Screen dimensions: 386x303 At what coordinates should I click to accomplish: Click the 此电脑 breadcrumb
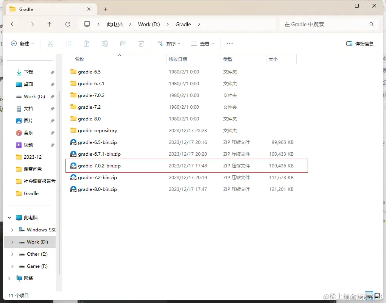[114, 24]
